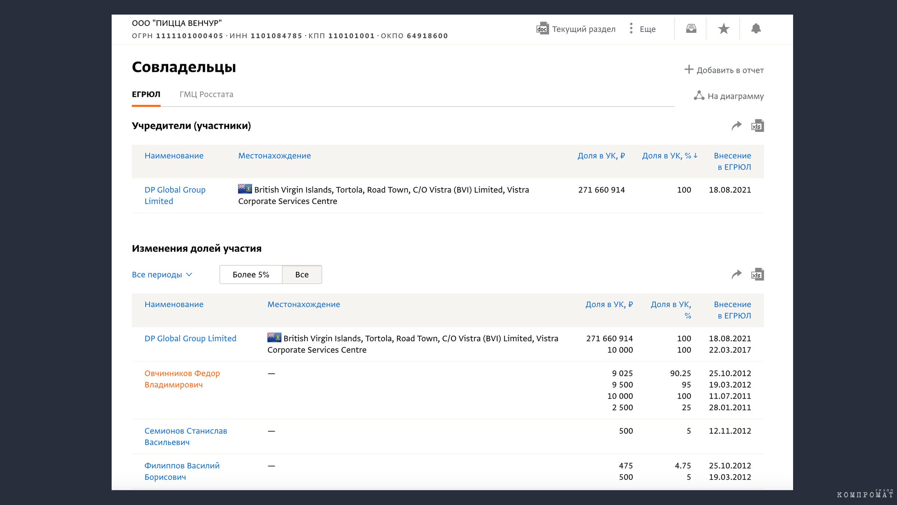Screen dimensions: 897x505
Task: Share the Учредители table via arrow icon
Action: (x=736, y=126)
